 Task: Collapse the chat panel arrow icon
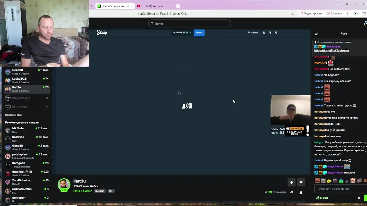pyautogui.click(x=316, y=34)
